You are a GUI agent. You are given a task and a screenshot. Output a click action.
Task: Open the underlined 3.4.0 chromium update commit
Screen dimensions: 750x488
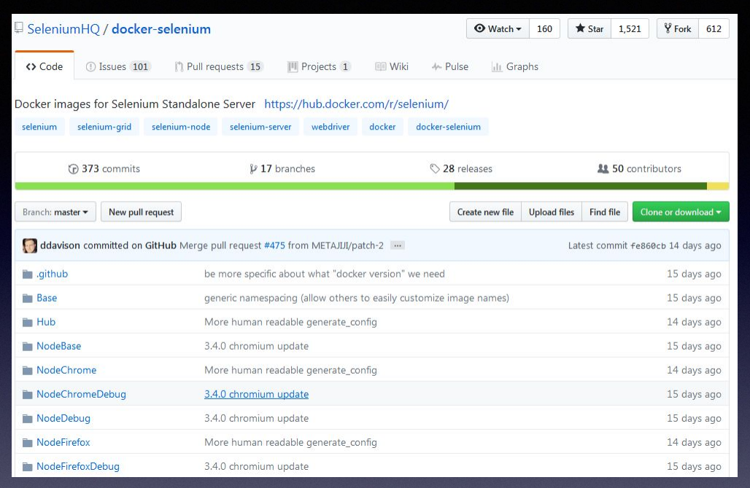256,395
